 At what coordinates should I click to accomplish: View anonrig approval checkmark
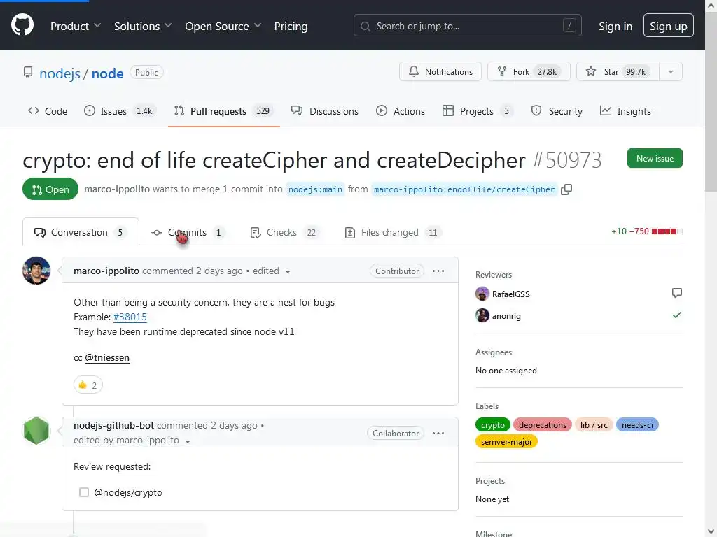[677, 315]
